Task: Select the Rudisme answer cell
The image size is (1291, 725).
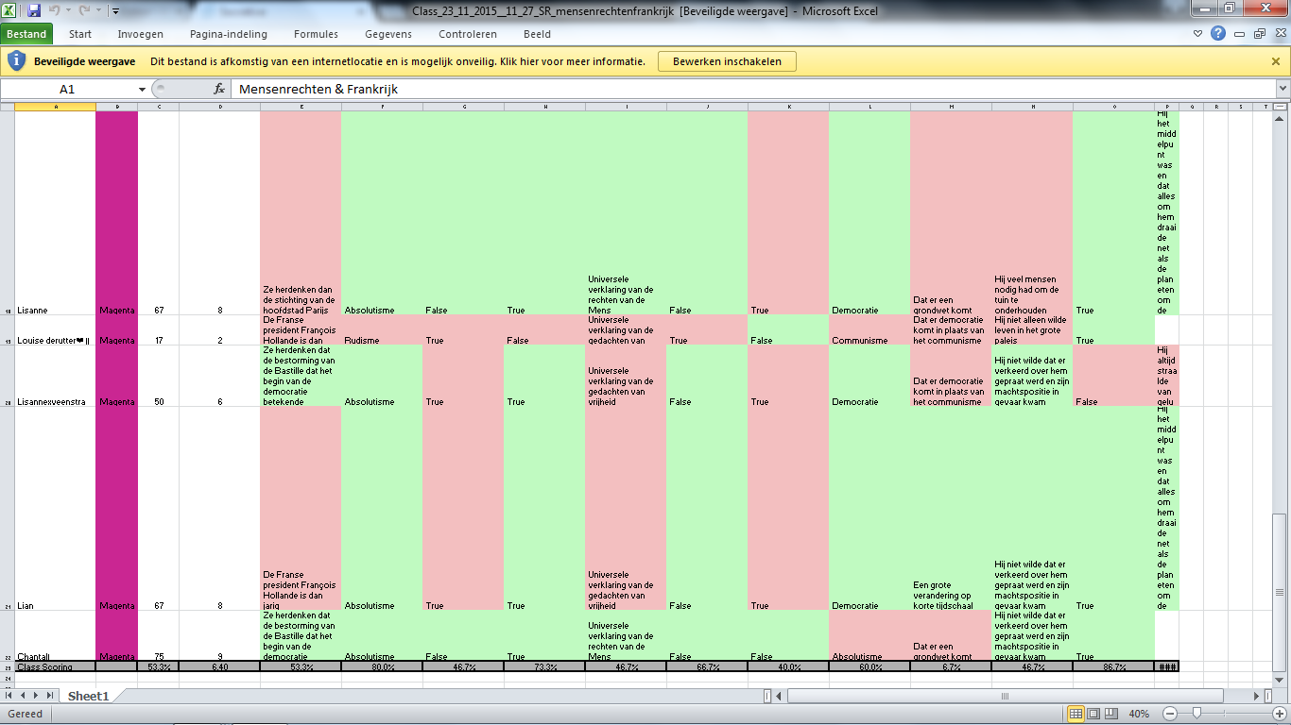Action: [382, 330]
